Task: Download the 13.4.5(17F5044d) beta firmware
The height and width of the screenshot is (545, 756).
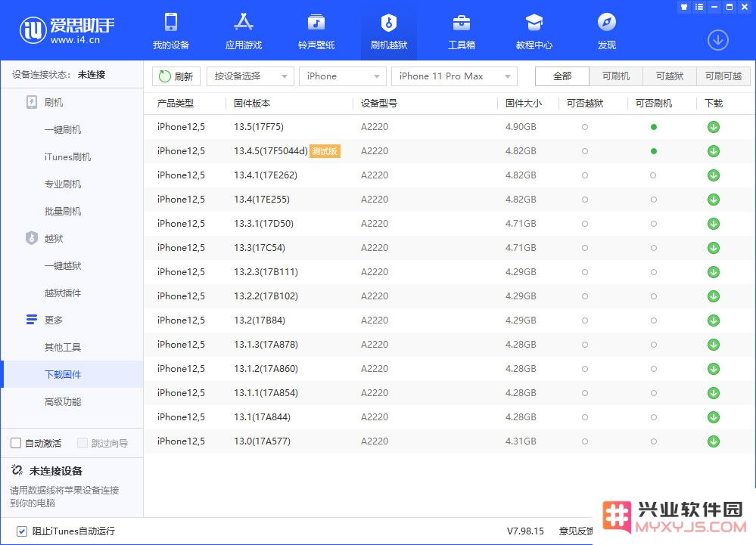Action: click(714, 151)
